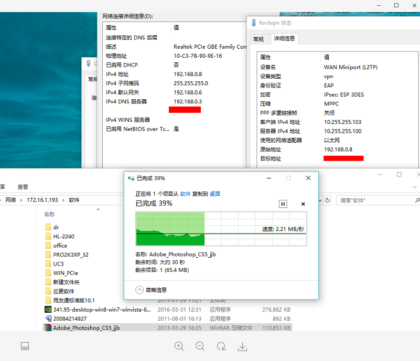The width and height of the screenshot is (420, 361).
Task: Click the 2011-08-01 16:13 date cell
Action: pyautogui.click(x=179, y=318)
